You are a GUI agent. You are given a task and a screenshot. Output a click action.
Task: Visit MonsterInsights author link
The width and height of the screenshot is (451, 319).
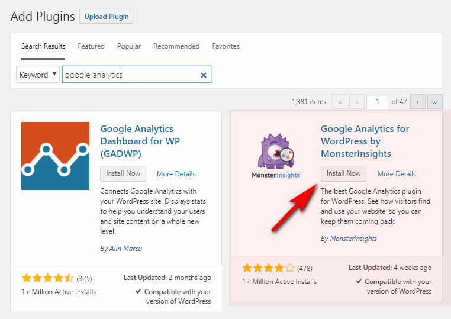(x=353, y=239)
